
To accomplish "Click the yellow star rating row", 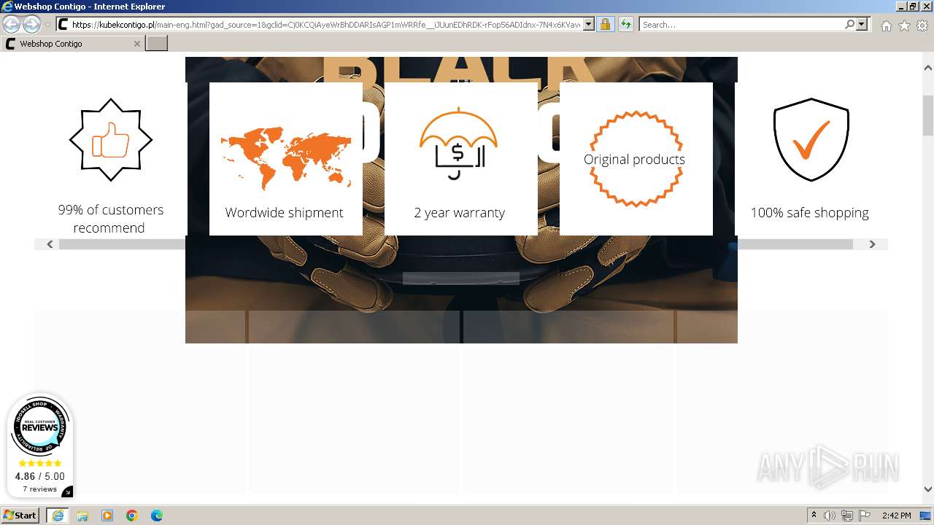I will click(39, 463).
